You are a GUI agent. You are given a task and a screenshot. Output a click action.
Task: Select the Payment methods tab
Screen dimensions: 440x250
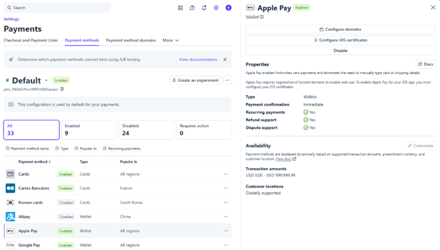click(x=82, y=41)
